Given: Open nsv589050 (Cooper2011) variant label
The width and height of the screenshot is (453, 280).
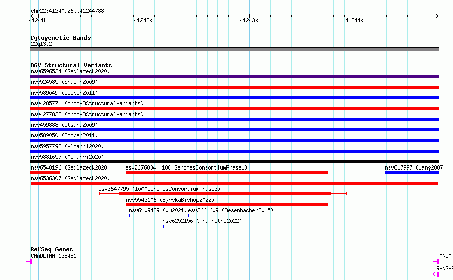Looking at the screenshot, I should click(x=64, y=135).
